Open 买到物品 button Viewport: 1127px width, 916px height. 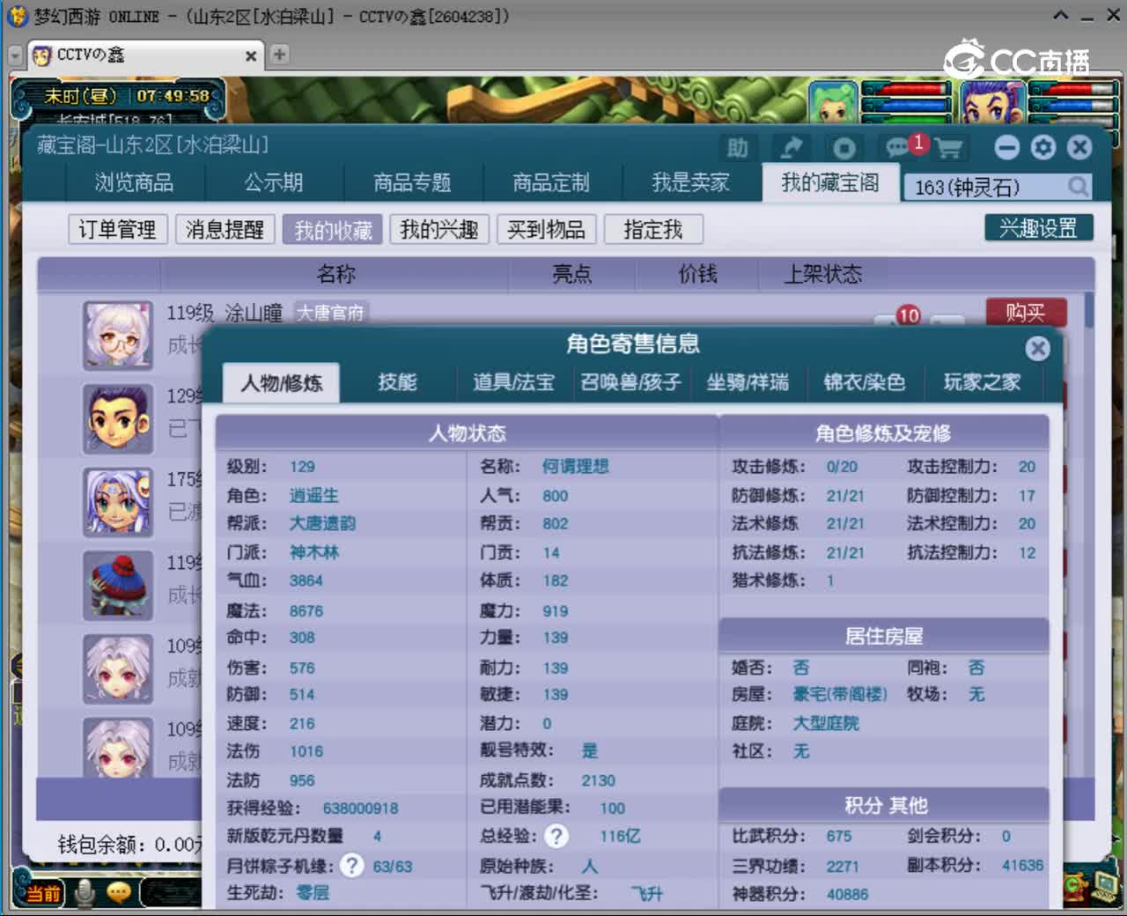[547, 230]
